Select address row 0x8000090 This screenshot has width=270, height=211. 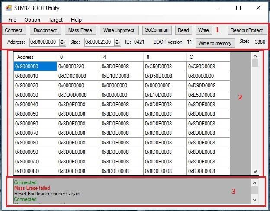(35, 152)
